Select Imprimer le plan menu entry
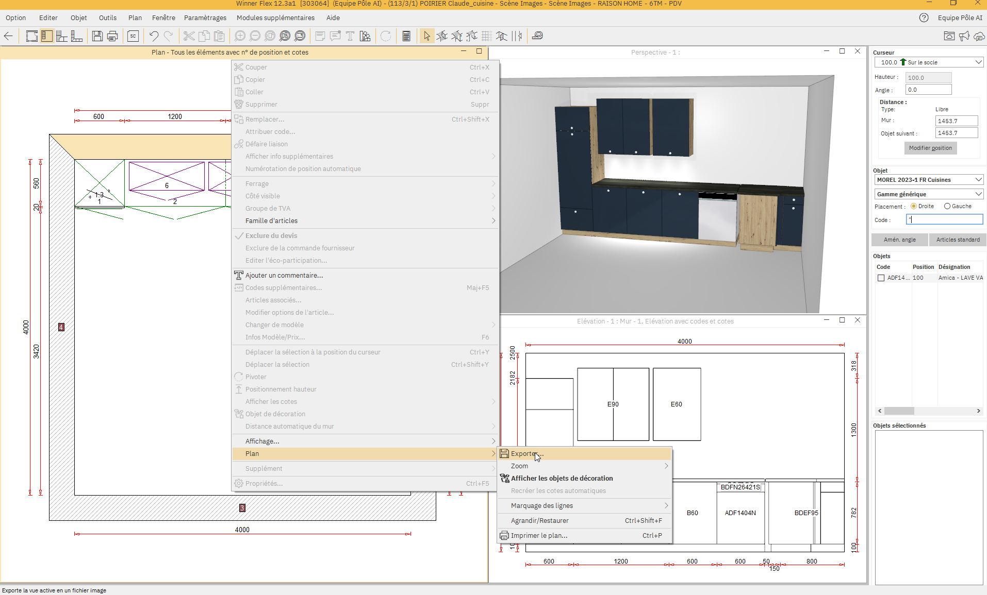Image resolution: width=987 pixels, height=595 pixels. click(x=539, y=536)
